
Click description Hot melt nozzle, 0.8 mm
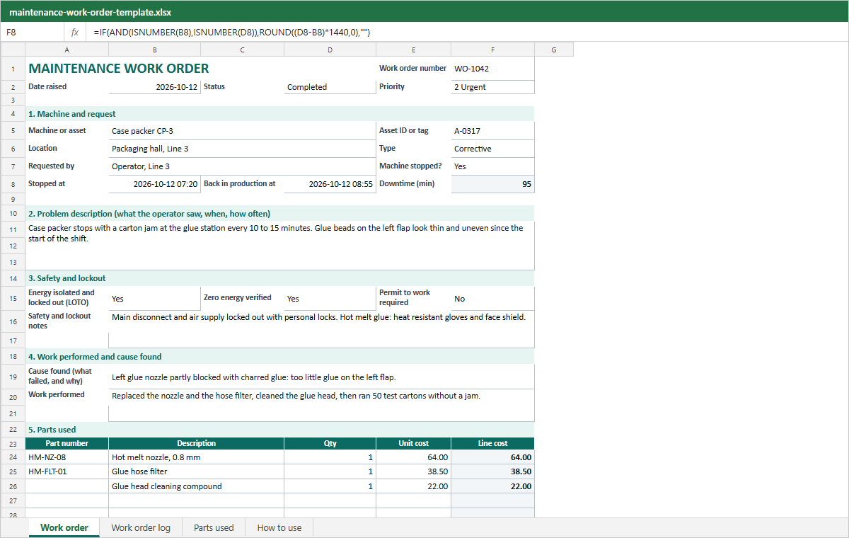point(197,457)
